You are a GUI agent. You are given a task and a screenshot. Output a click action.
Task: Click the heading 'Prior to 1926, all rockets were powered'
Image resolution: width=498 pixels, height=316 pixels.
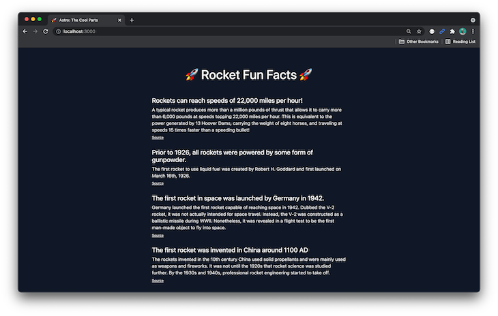click(x=232, y=156)
